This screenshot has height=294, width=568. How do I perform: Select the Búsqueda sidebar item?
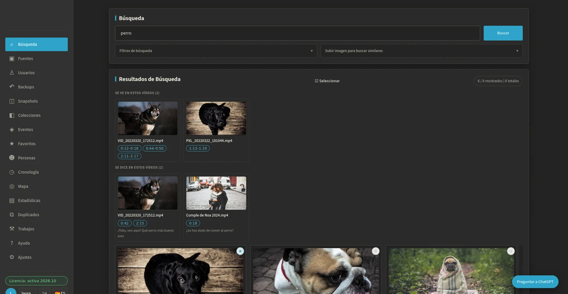pos(36,44)
